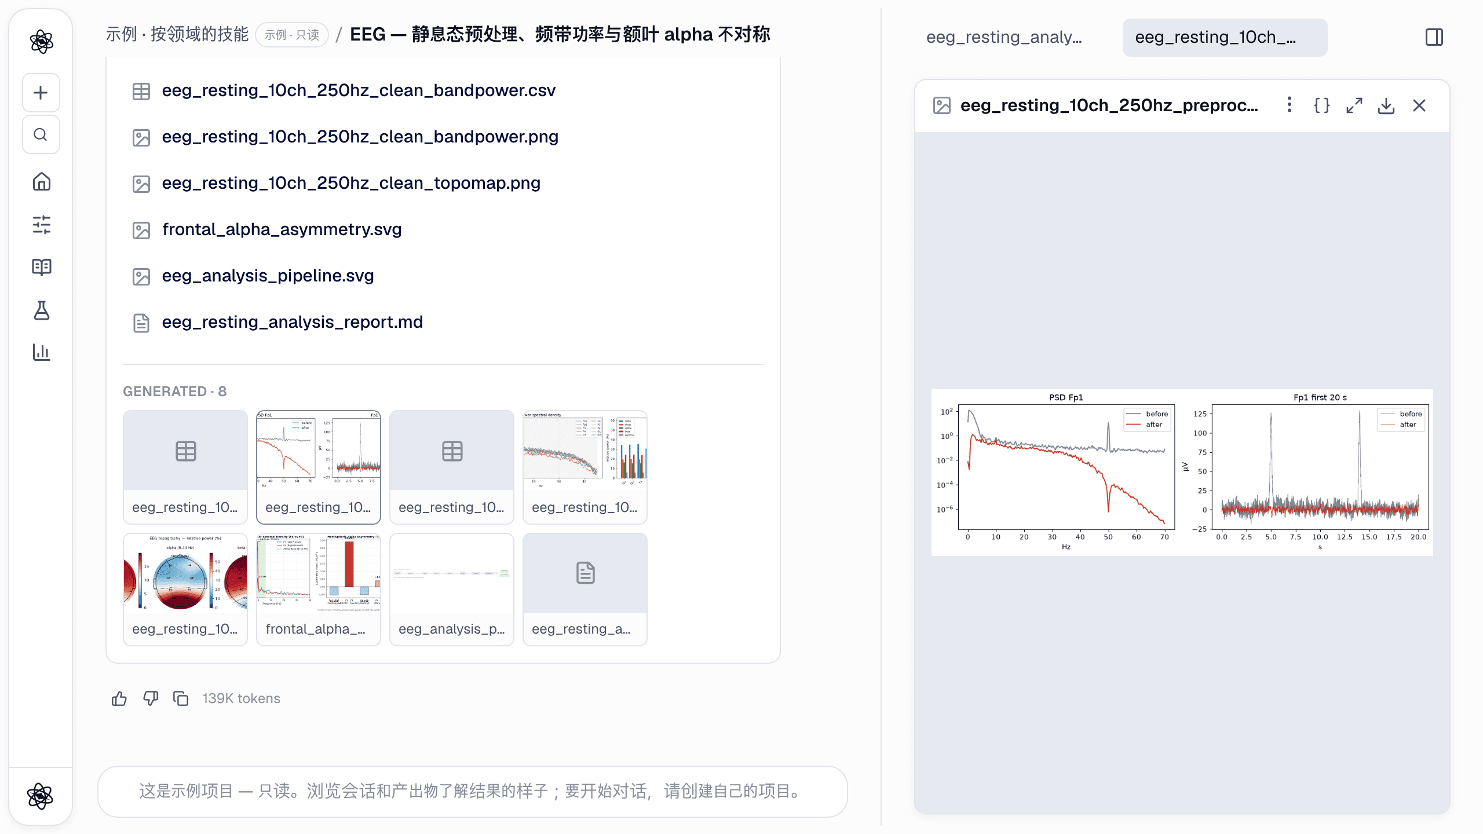
Task: Create new item with plus button
Action: 41,93
